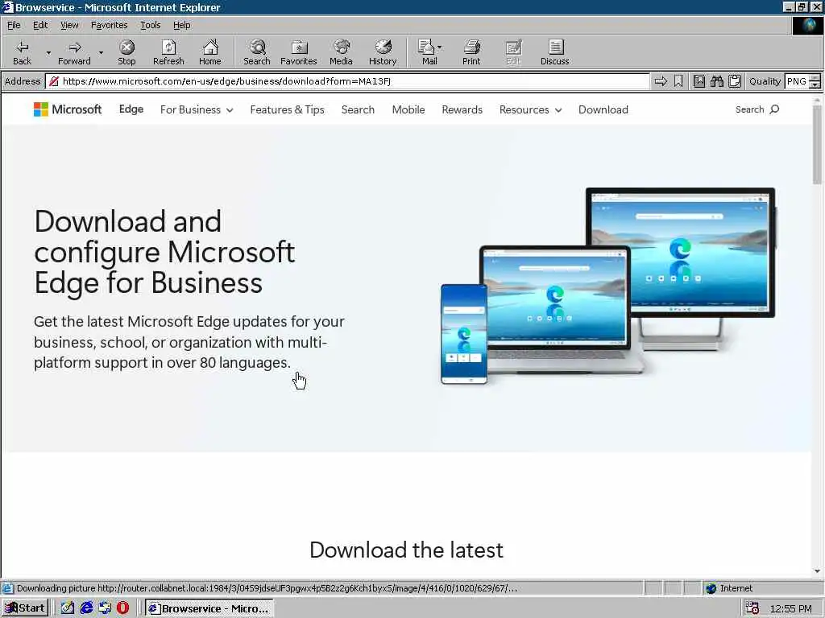
Task: Click the Go arrow next to address bar
Action: click(661, 81)
